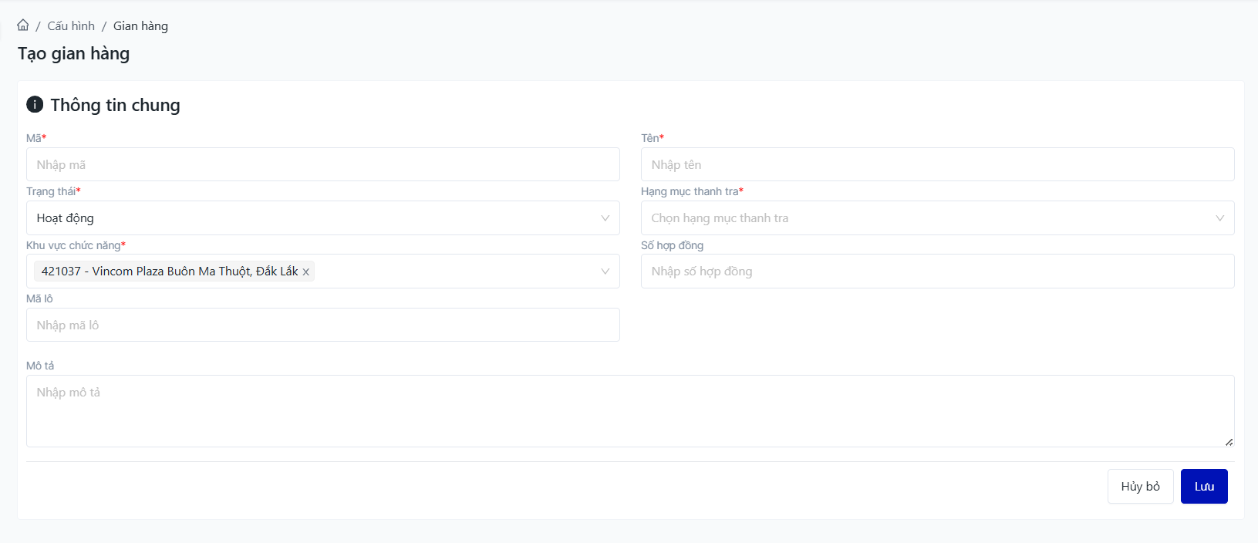Expand the Trạng thái dropdown arrow
This screenshot has height=543, width=1258.
(x=605, y=218)
